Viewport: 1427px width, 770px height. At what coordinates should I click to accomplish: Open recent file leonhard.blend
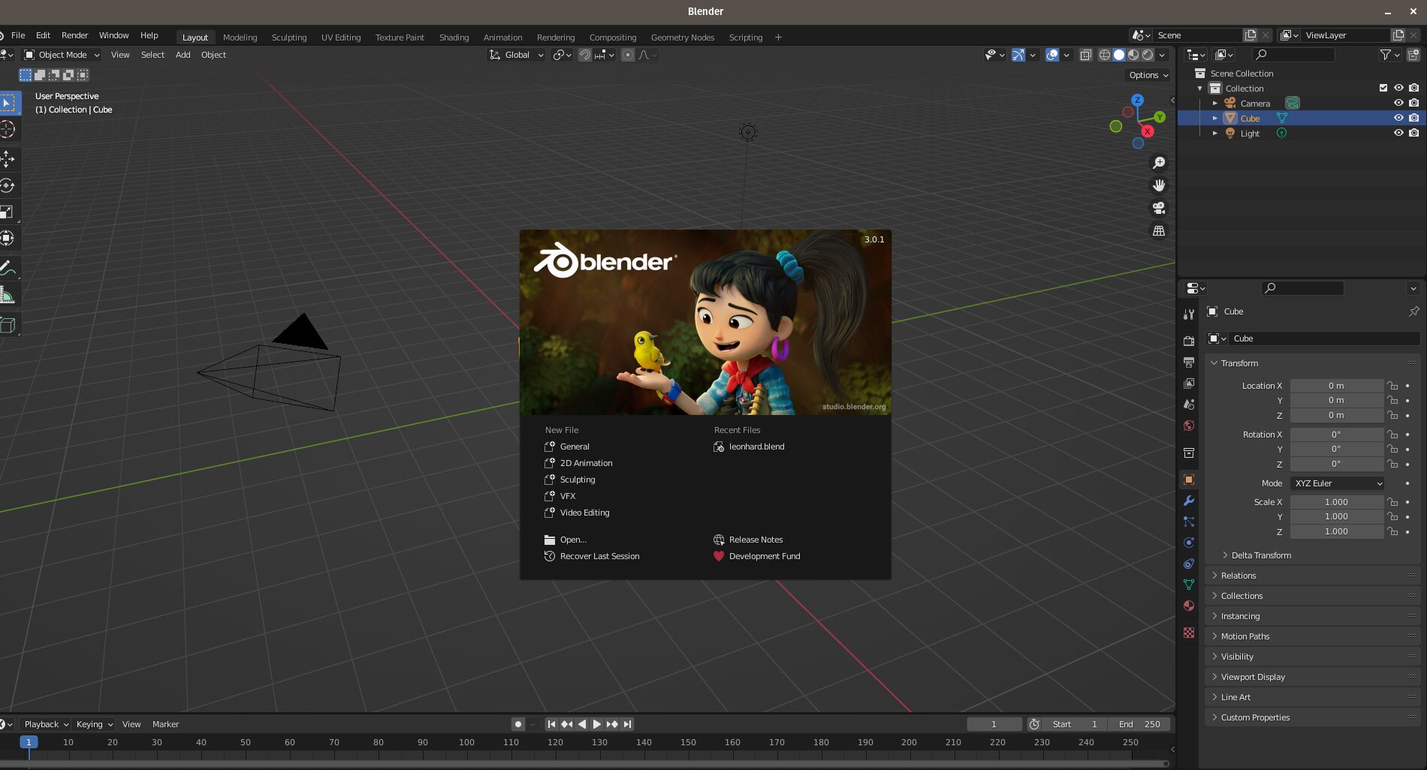[756, 447]
